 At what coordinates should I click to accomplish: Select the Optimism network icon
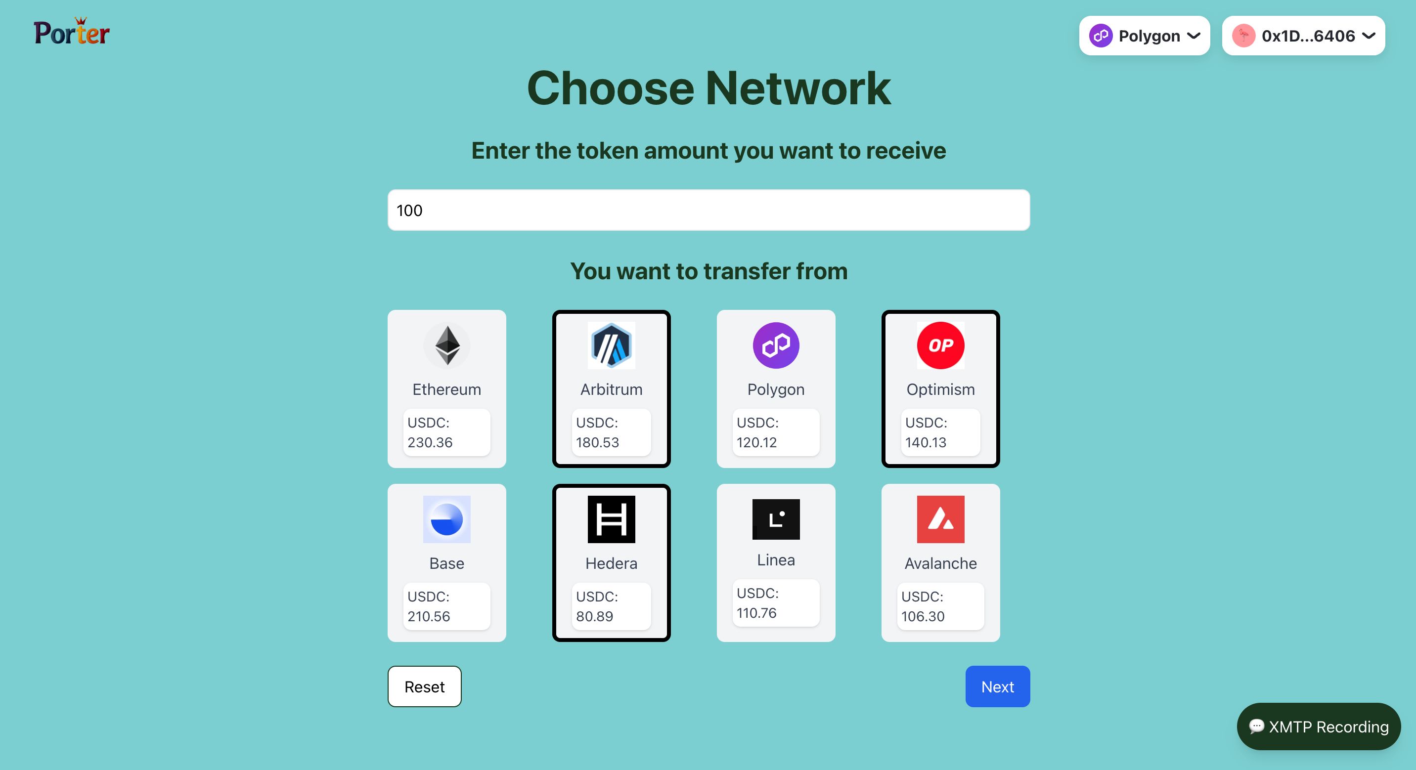click(940, 346)
